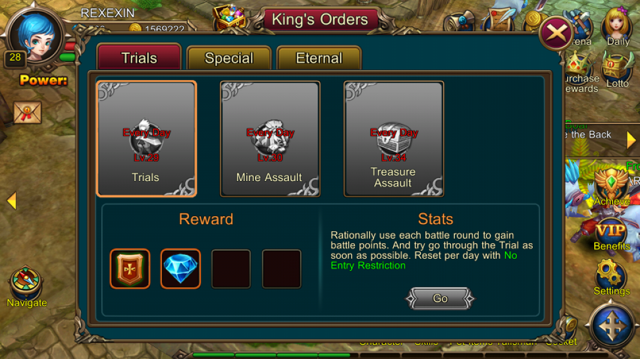Select the shield reward item

tap(130, 269)
